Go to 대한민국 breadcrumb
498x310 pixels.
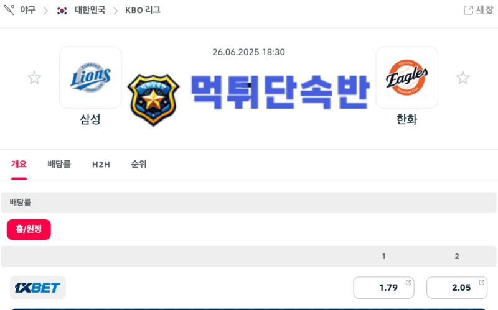click(x=90, y=10)
